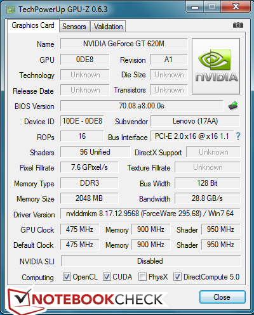Click the GPU-Z title bar app icon
Screen dimensions: 254x315
point(11,10)
